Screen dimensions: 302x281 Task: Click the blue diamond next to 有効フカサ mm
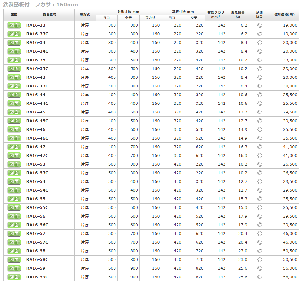220,16
